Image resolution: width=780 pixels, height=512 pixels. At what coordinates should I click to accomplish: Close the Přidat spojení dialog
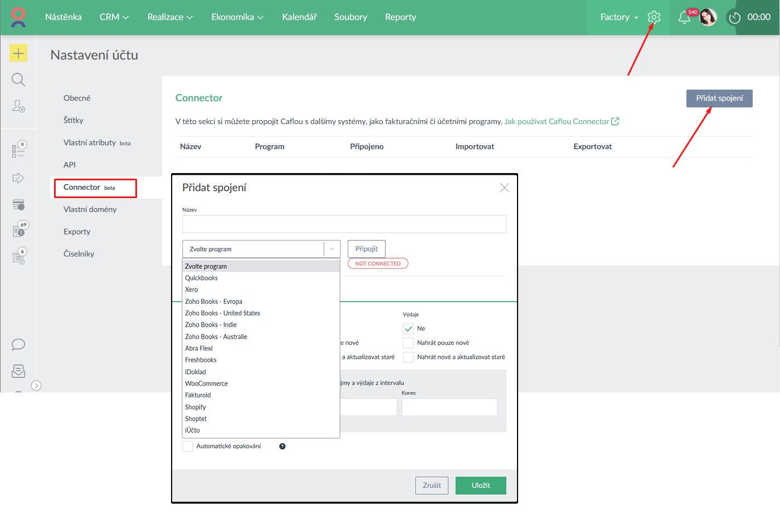504,188
